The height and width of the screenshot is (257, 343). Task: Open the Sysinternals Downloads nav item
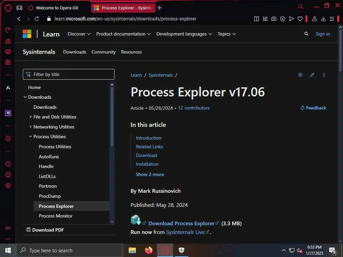click(75, 52)
